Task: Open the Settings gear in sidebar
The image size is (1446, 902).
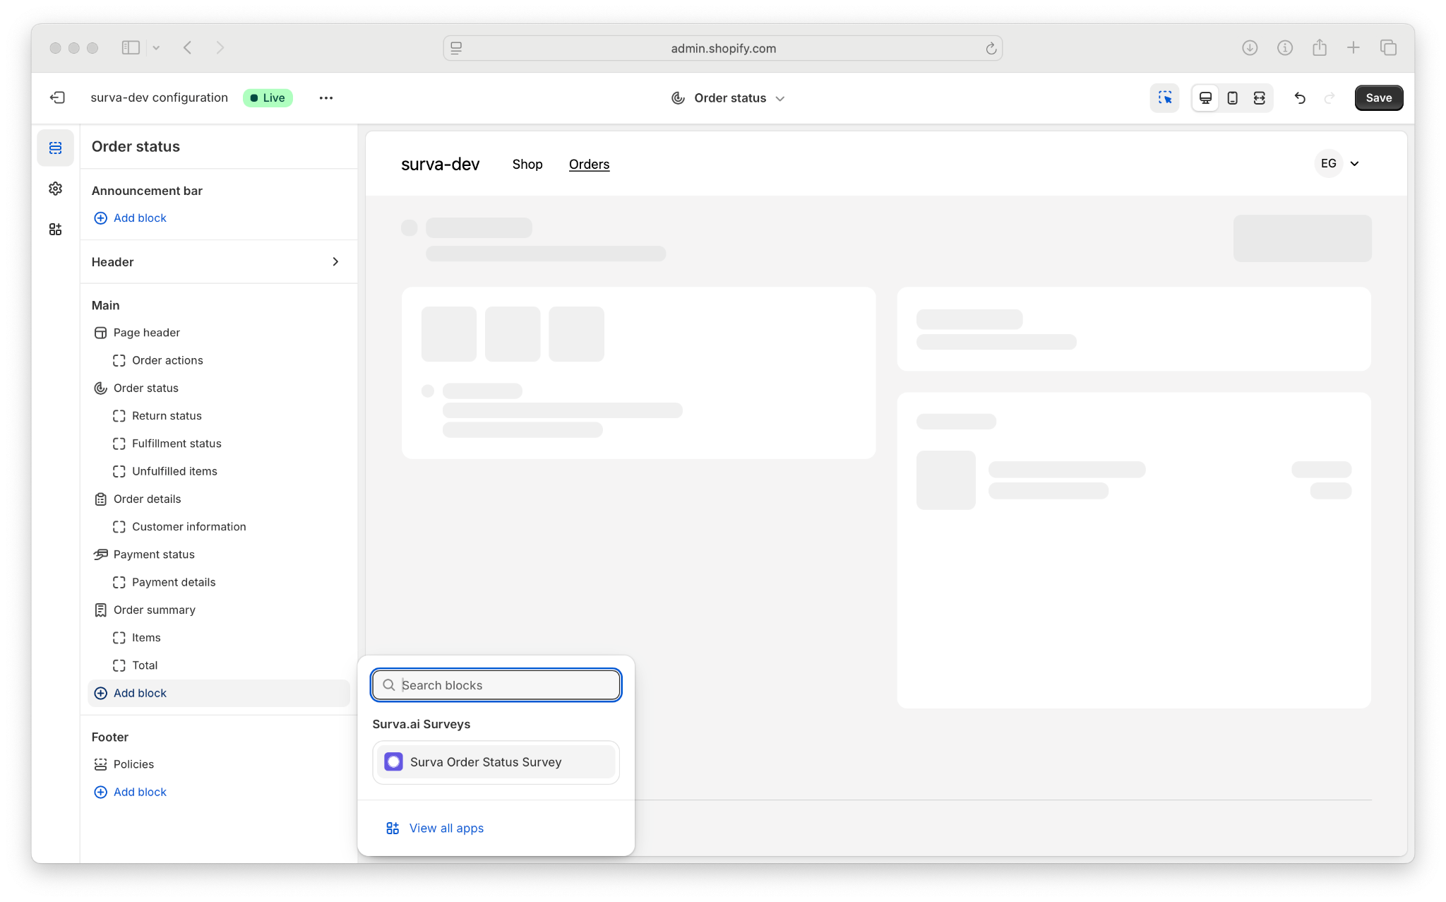Action: point(56,189)
